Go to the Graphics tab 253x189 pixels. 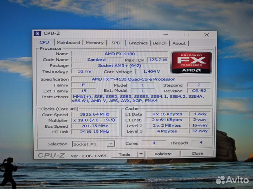[138, 43]
